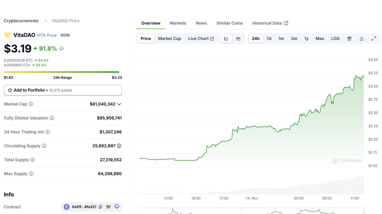Select 1y time range
Viewport: 382px width, 214px height.
pos(306,38)
